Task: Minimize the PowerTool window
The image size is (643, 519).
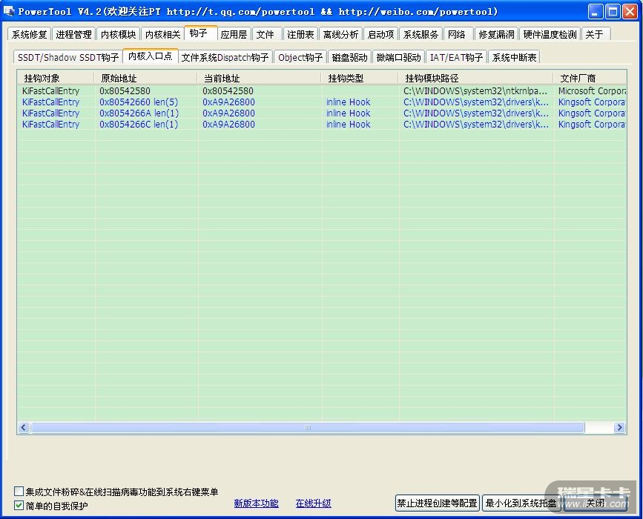Action: (x=596, y=11)
